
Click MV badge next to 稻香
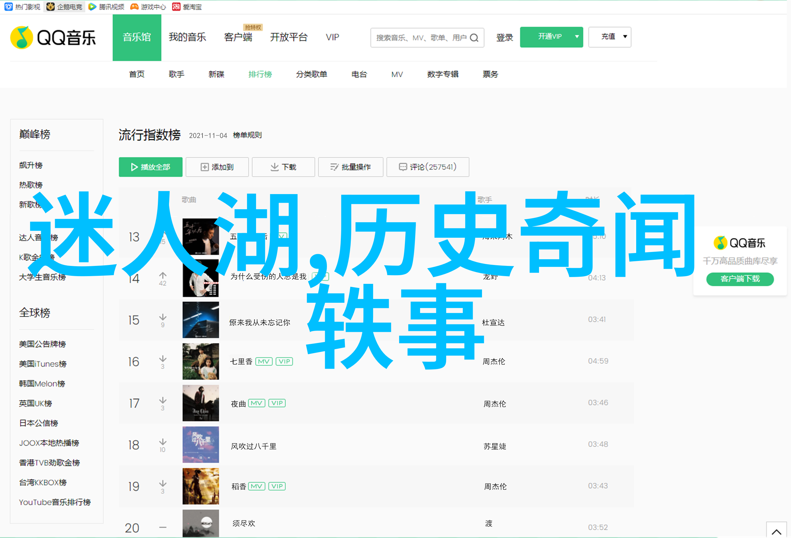click(257, 486)
